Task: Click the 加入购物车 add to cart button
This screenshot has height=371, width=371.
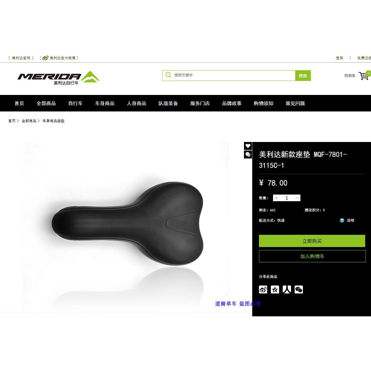Action: click(x=312, y=256)
